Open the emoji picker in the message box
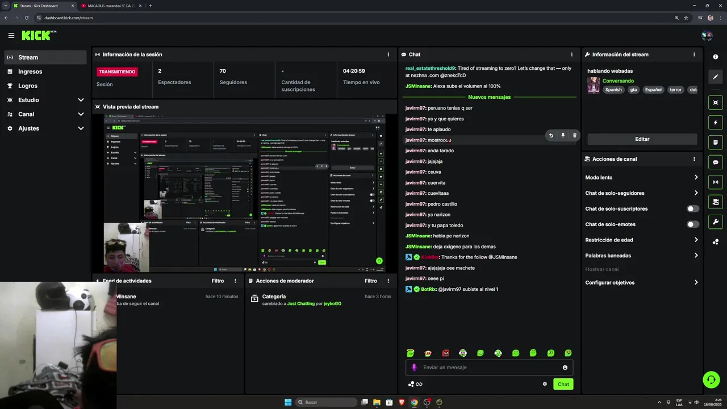This screenshot has width=727, height=409. coord(565,368)
